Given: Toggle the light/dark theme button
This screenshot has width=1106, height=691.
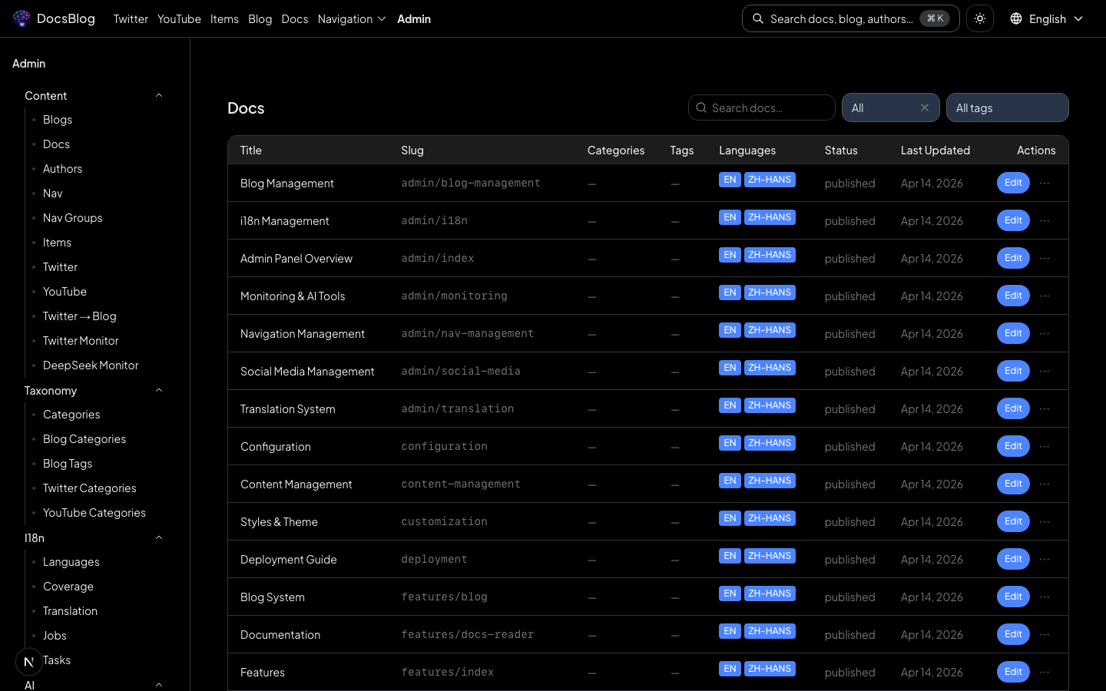Looking at the screenshot, I should pos(980,18).
